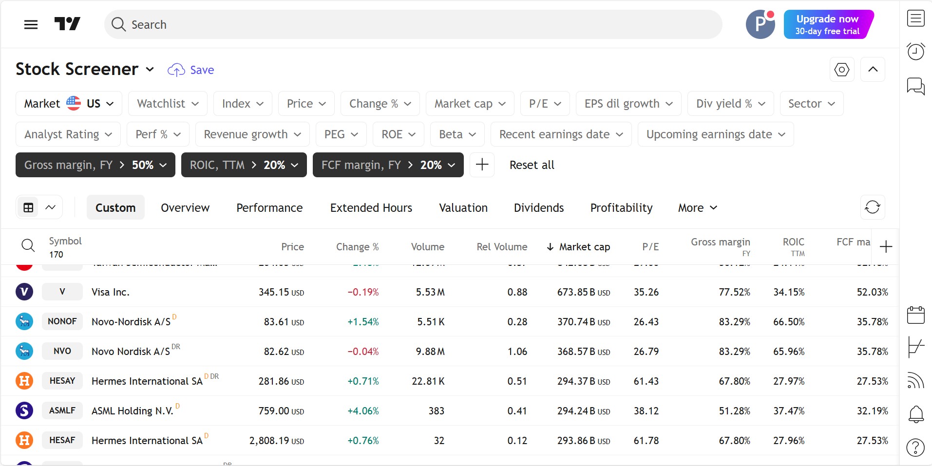The height and width of the screenshot is (466, 932).
Task: Click Visa price 345.15 USD cell
Action: click(281, 292)
